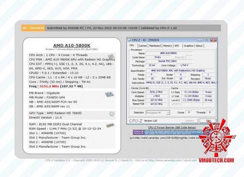
Task: Maximize the CPU-Z window
Action: [x=207, y=40]
